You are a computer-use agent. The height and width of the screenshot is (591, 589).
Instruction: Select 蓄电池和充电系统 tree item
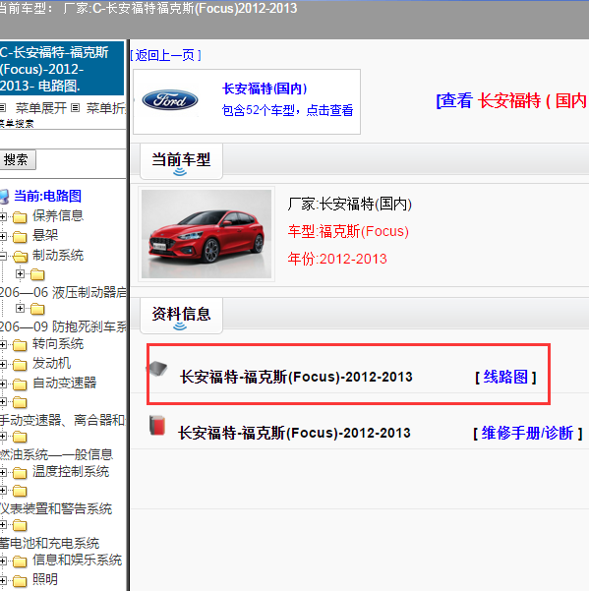coord(50,543)
